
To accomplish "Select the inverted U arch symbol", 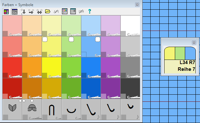I will (x=52, y=109).
